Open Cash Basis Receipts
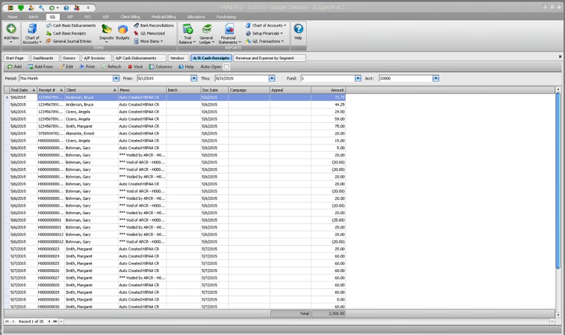The width and height of the screenshot is (565, 335). point(66,33)
